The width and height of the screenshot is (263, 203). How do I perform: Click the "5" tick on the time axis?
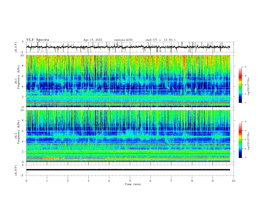[130, 181]
